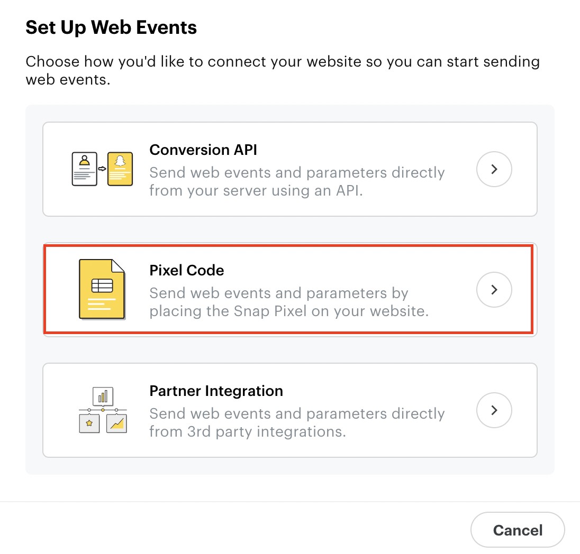Click the yellow Pixel Code document icon

102,289
